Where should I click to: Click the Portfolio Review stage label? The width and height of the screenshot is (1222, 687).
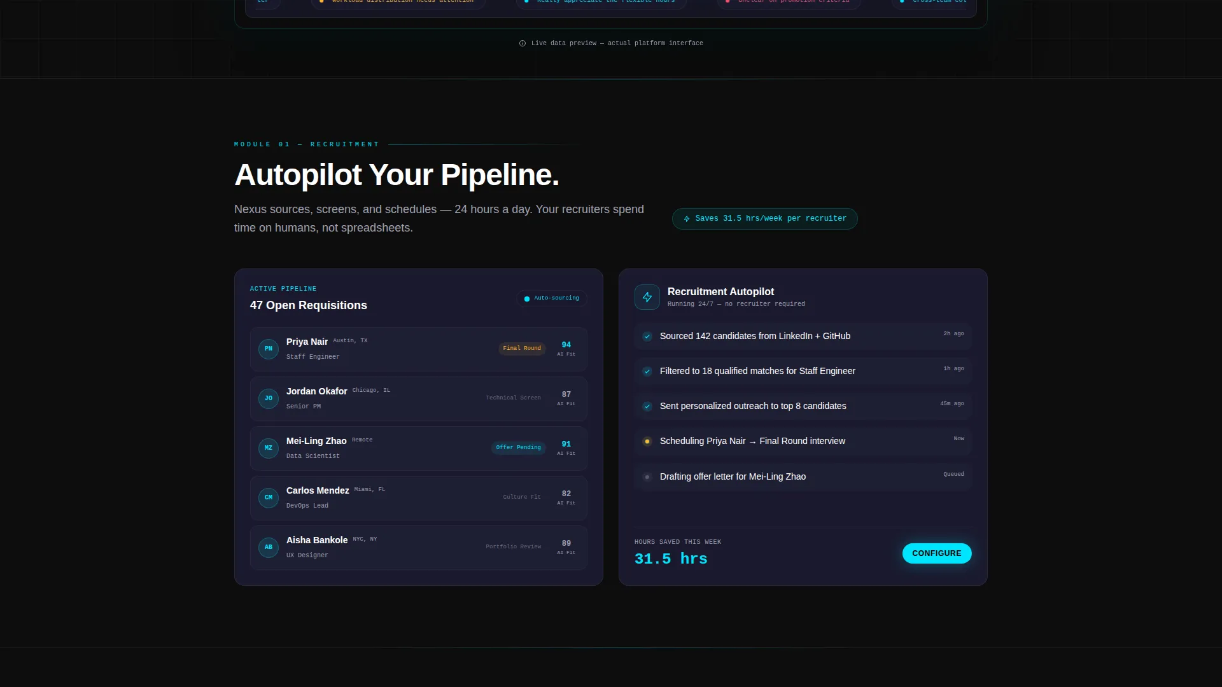click(x=514, y=547)
